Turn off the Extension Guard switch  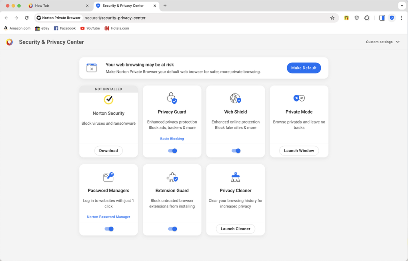pos(172,229)
